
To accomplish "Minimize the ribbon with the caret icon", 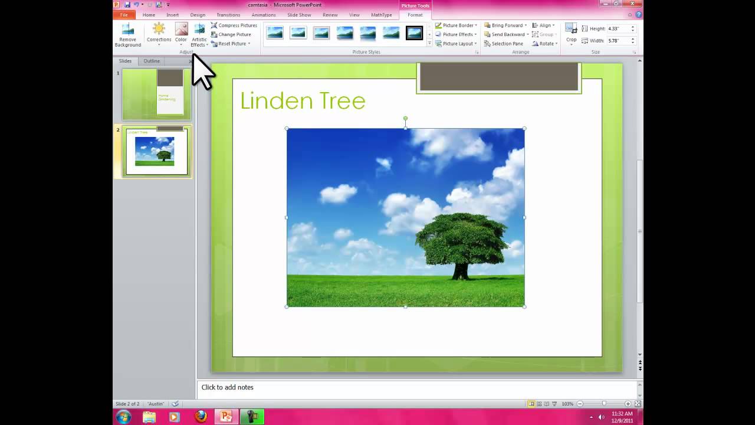I will pyautogui.click(x=631, y=15).
